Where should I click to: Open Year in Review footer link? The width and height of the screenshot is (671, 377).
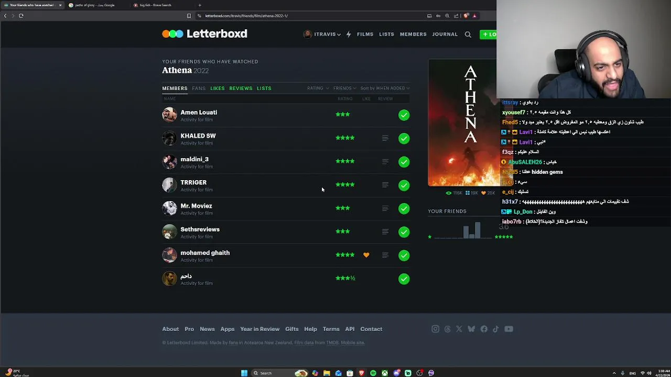[x=259, y=329]
